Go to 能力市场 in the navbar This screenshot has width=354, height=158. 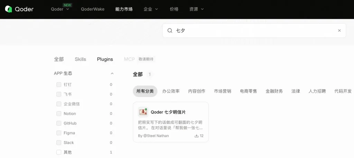point(124,9)
